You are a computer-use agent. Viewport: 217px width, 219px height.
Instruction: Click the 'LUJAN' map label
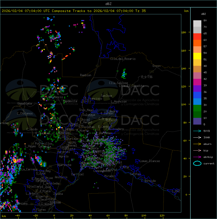(x=64, y=147)
